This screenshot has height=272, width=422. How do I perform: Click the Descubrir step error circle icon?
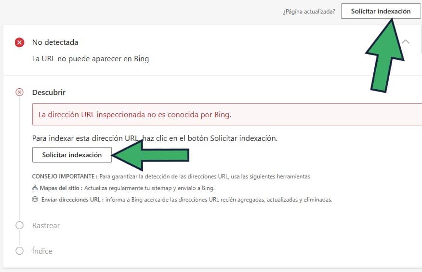(19, 93)
